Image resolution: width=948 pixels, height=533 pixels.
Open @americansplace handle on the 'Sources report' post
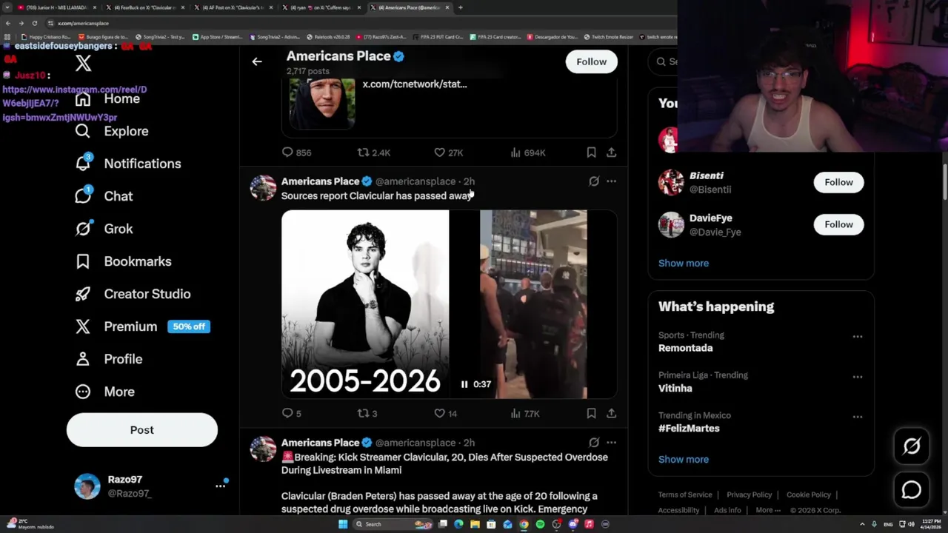pos(415,181)
